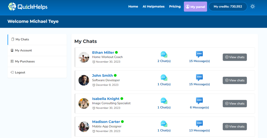The width and height of the screenshot is (267, 138).
Task: Click the QuickHelps wordmark text
Action: coord(32,7)
